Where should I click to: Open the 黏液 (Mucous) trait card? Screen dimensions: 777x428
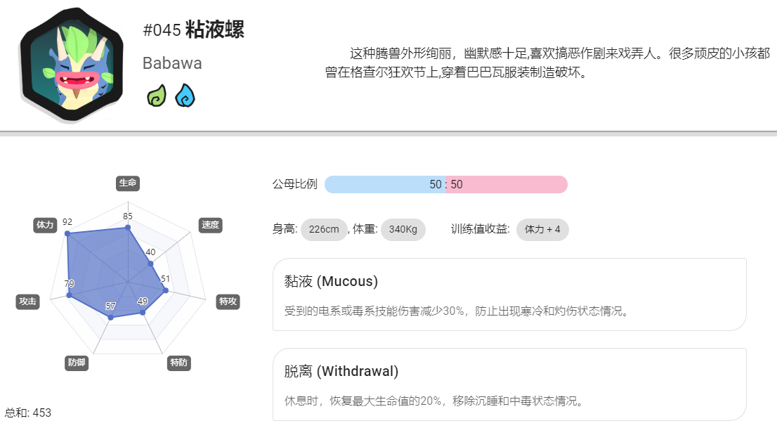509,294
